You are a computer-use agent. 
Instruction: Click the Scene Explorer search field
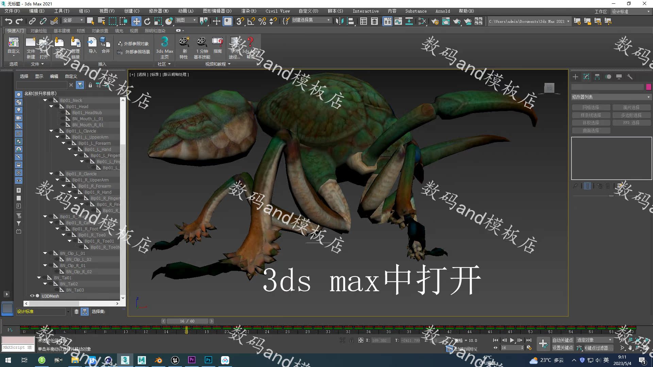41,85
